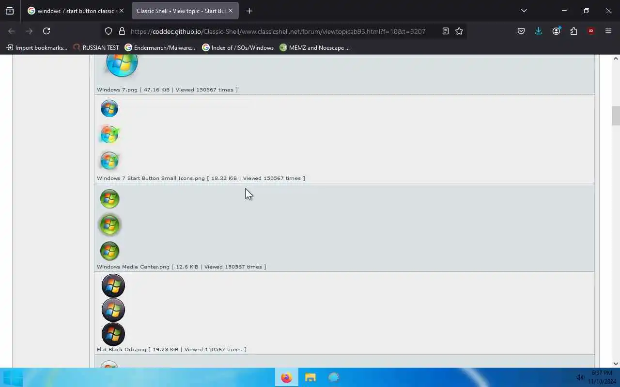Viewport: 620px width, 387px height.
Task: Open the extensions puzzle icon
Action: [573, 31]
